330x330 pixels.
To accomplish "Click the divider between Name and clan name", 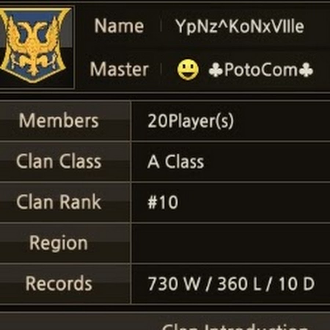I will pyautogui.click(x=161, y=26).
